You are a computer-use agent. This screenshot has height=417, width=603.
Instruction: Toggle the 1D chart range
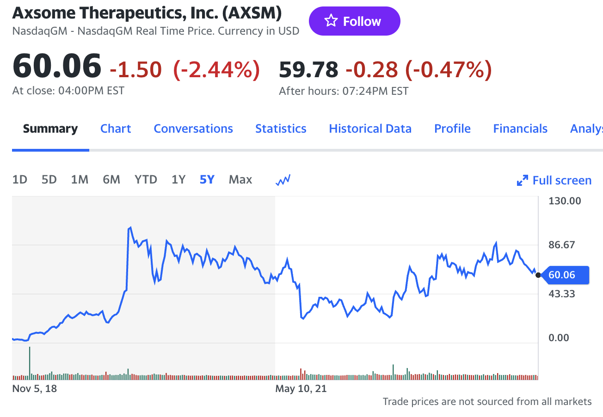[19, 179]
